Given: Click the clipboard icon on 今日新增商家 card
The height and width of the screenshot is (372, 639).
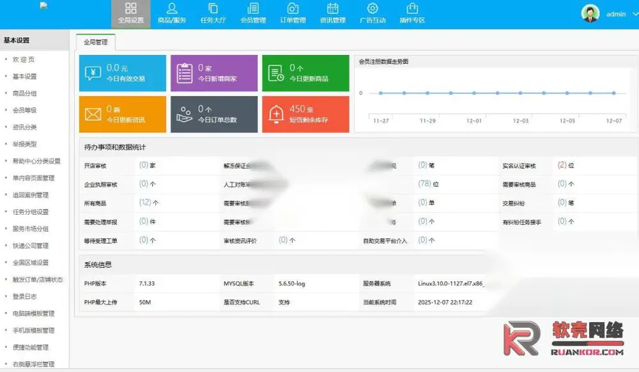Looking at the screenshot, I should pos(185,74).
